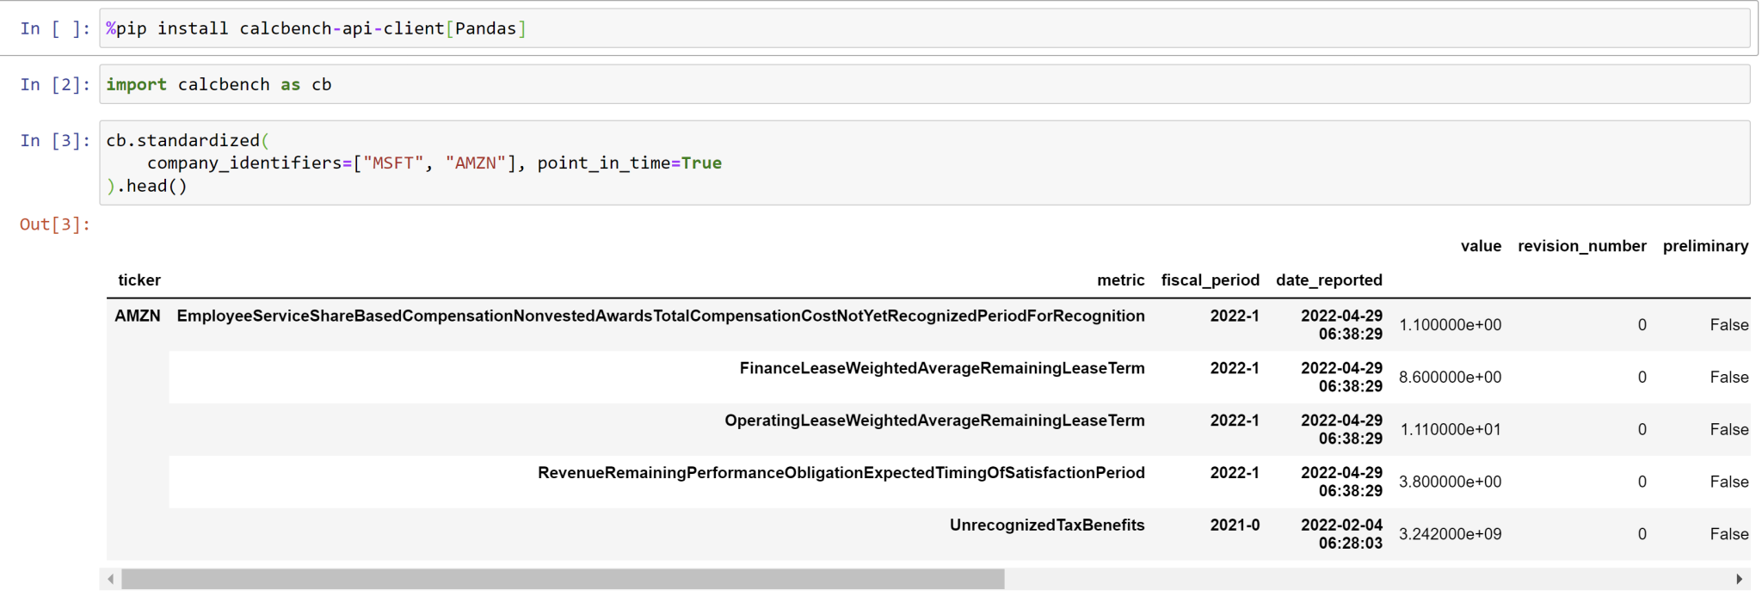
Task: Click the revision_number column header
Action: click(x=1581, y=246)
